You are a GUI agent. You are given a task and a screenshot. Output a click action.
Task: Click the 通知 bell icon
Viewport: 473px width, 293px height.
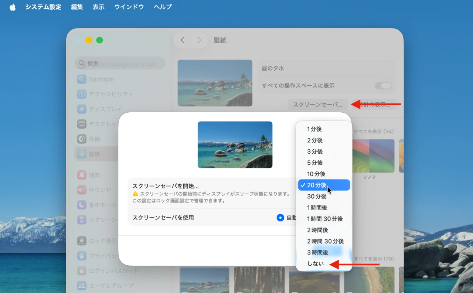pos(82,175)
